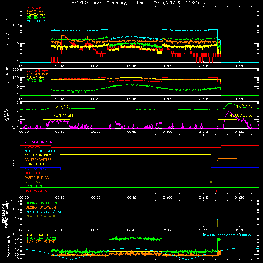Click the 01:30 tick label beneath Flags panel
This screenshot has height=263, width=263.
click(239, 198)
